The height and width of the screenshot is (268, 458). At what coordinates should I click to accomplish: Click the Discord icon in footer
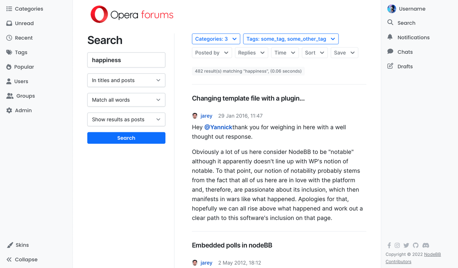click(x=426, y=245)
